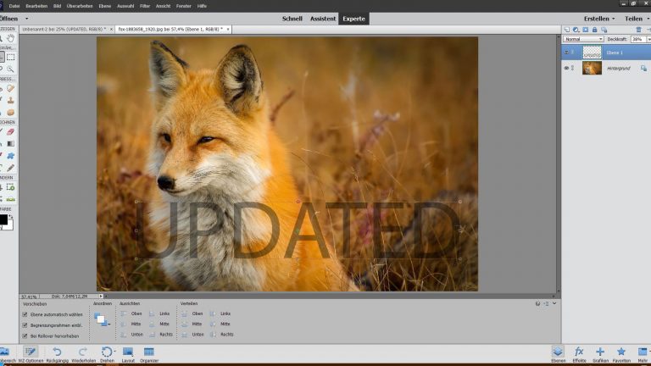651x366 pixels.
Task: Toggle the 'Bei Rollover hervorheben' checkbox
Action: click(25, 335)
